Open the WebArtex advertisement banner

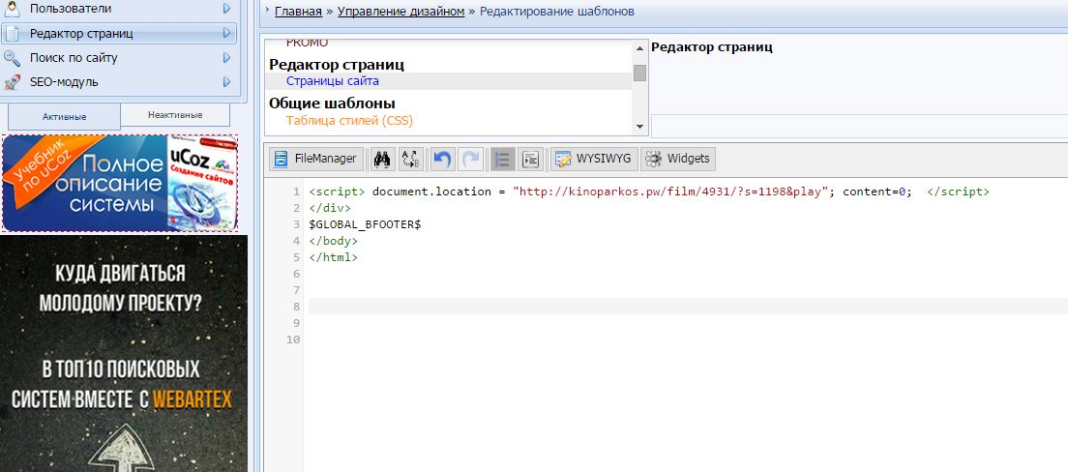point(124,353)
